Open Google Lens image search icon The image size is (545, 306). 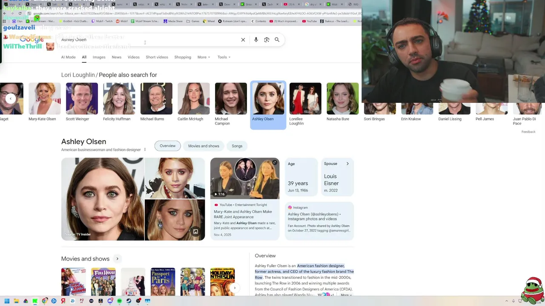point(267,40)
